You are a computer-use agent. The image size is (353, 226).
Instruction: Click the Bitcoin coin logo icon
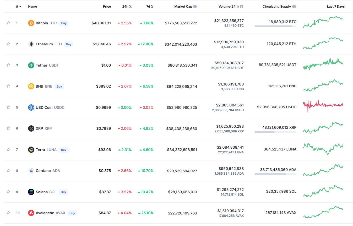[x=31, y=23]
